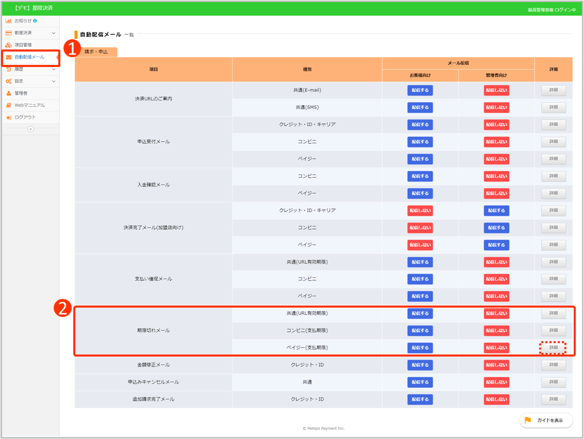584x439 pixels.
Task: Open 詳細 for 金額修正メール
Action: (x=553, y=365)
